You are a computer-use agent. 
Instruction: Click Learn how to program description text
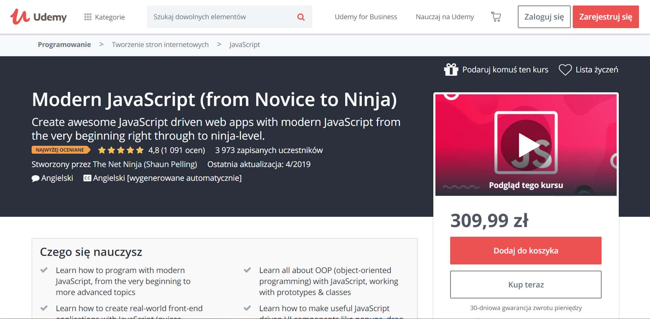click(x=123, y=281)
